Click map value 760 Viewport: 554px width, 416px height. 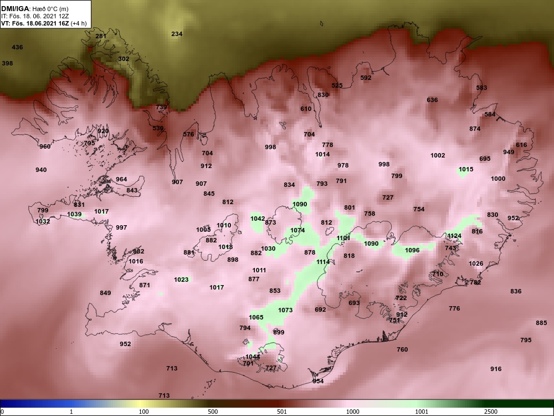pyautogui.click(x=402, y=349)
